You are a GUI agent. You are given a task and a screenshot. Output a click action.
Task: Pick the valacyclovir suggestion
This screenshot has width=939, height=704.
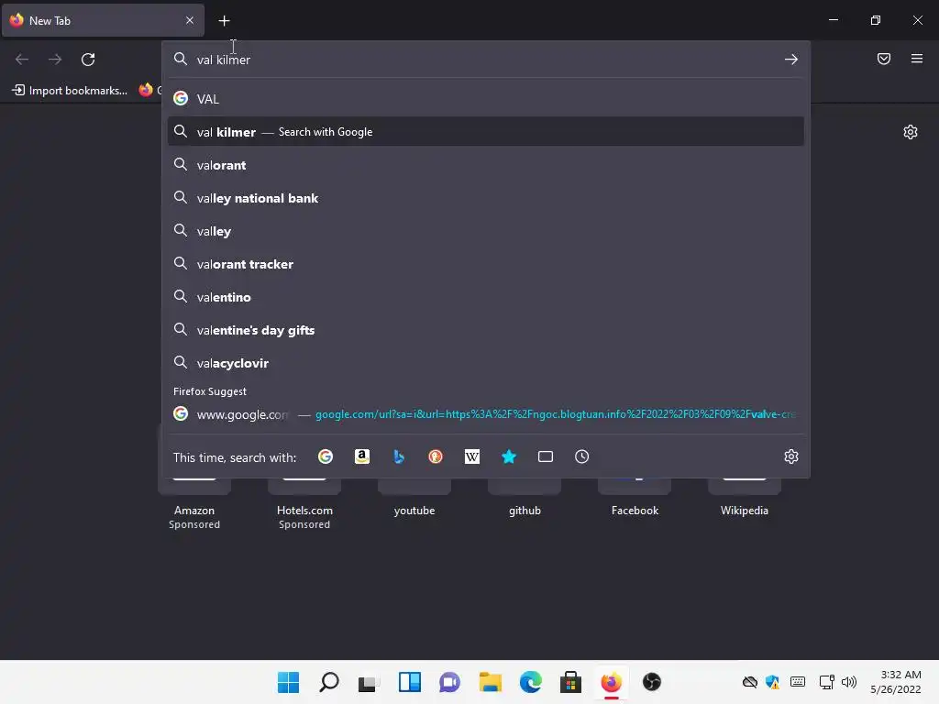coord(486,363)
